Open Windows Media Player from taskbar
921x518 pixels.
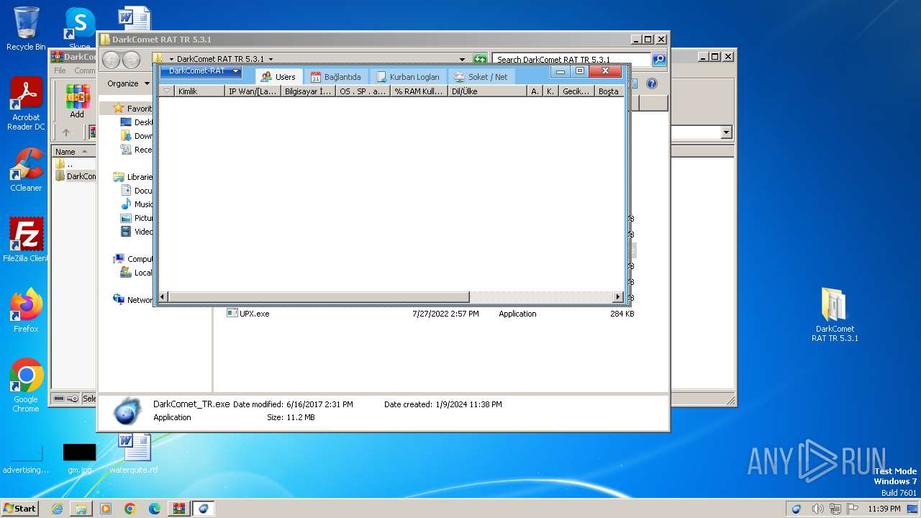106,509
